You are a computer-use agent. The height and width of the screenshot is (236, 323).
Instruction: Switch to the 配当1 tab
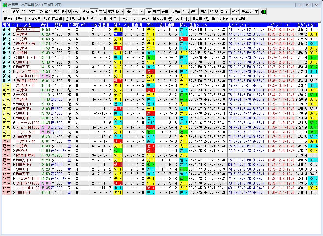coord(8,19)
